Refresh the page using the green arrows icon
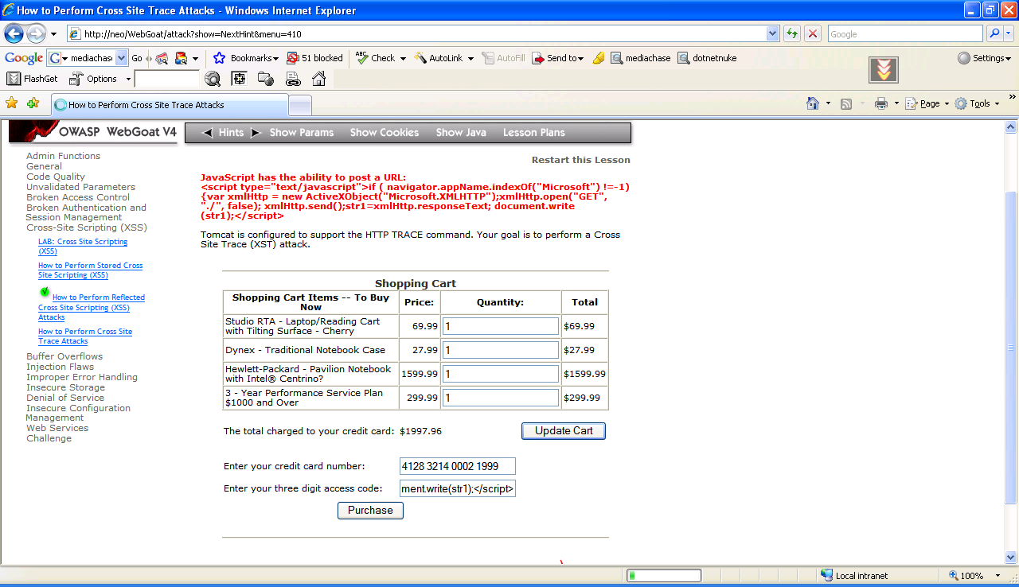This screenshot has height=587, width=1019. (791, 34)
